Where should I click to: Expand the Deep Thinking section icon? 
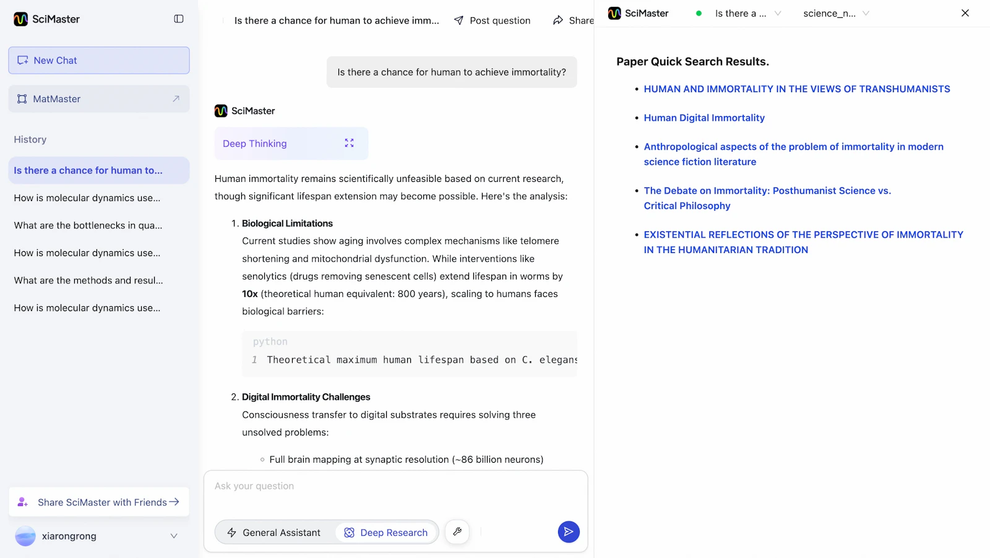(x=349, y=143)
